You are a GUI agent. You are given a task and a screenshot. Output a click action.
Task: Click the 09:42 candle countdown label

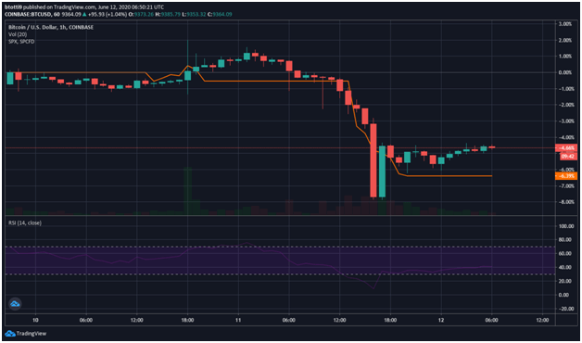coord(568,157)
